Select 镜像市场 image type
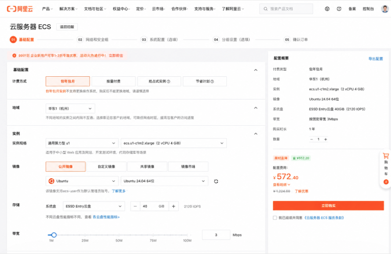This screenshot has width=391, height=254. [188, 167]
